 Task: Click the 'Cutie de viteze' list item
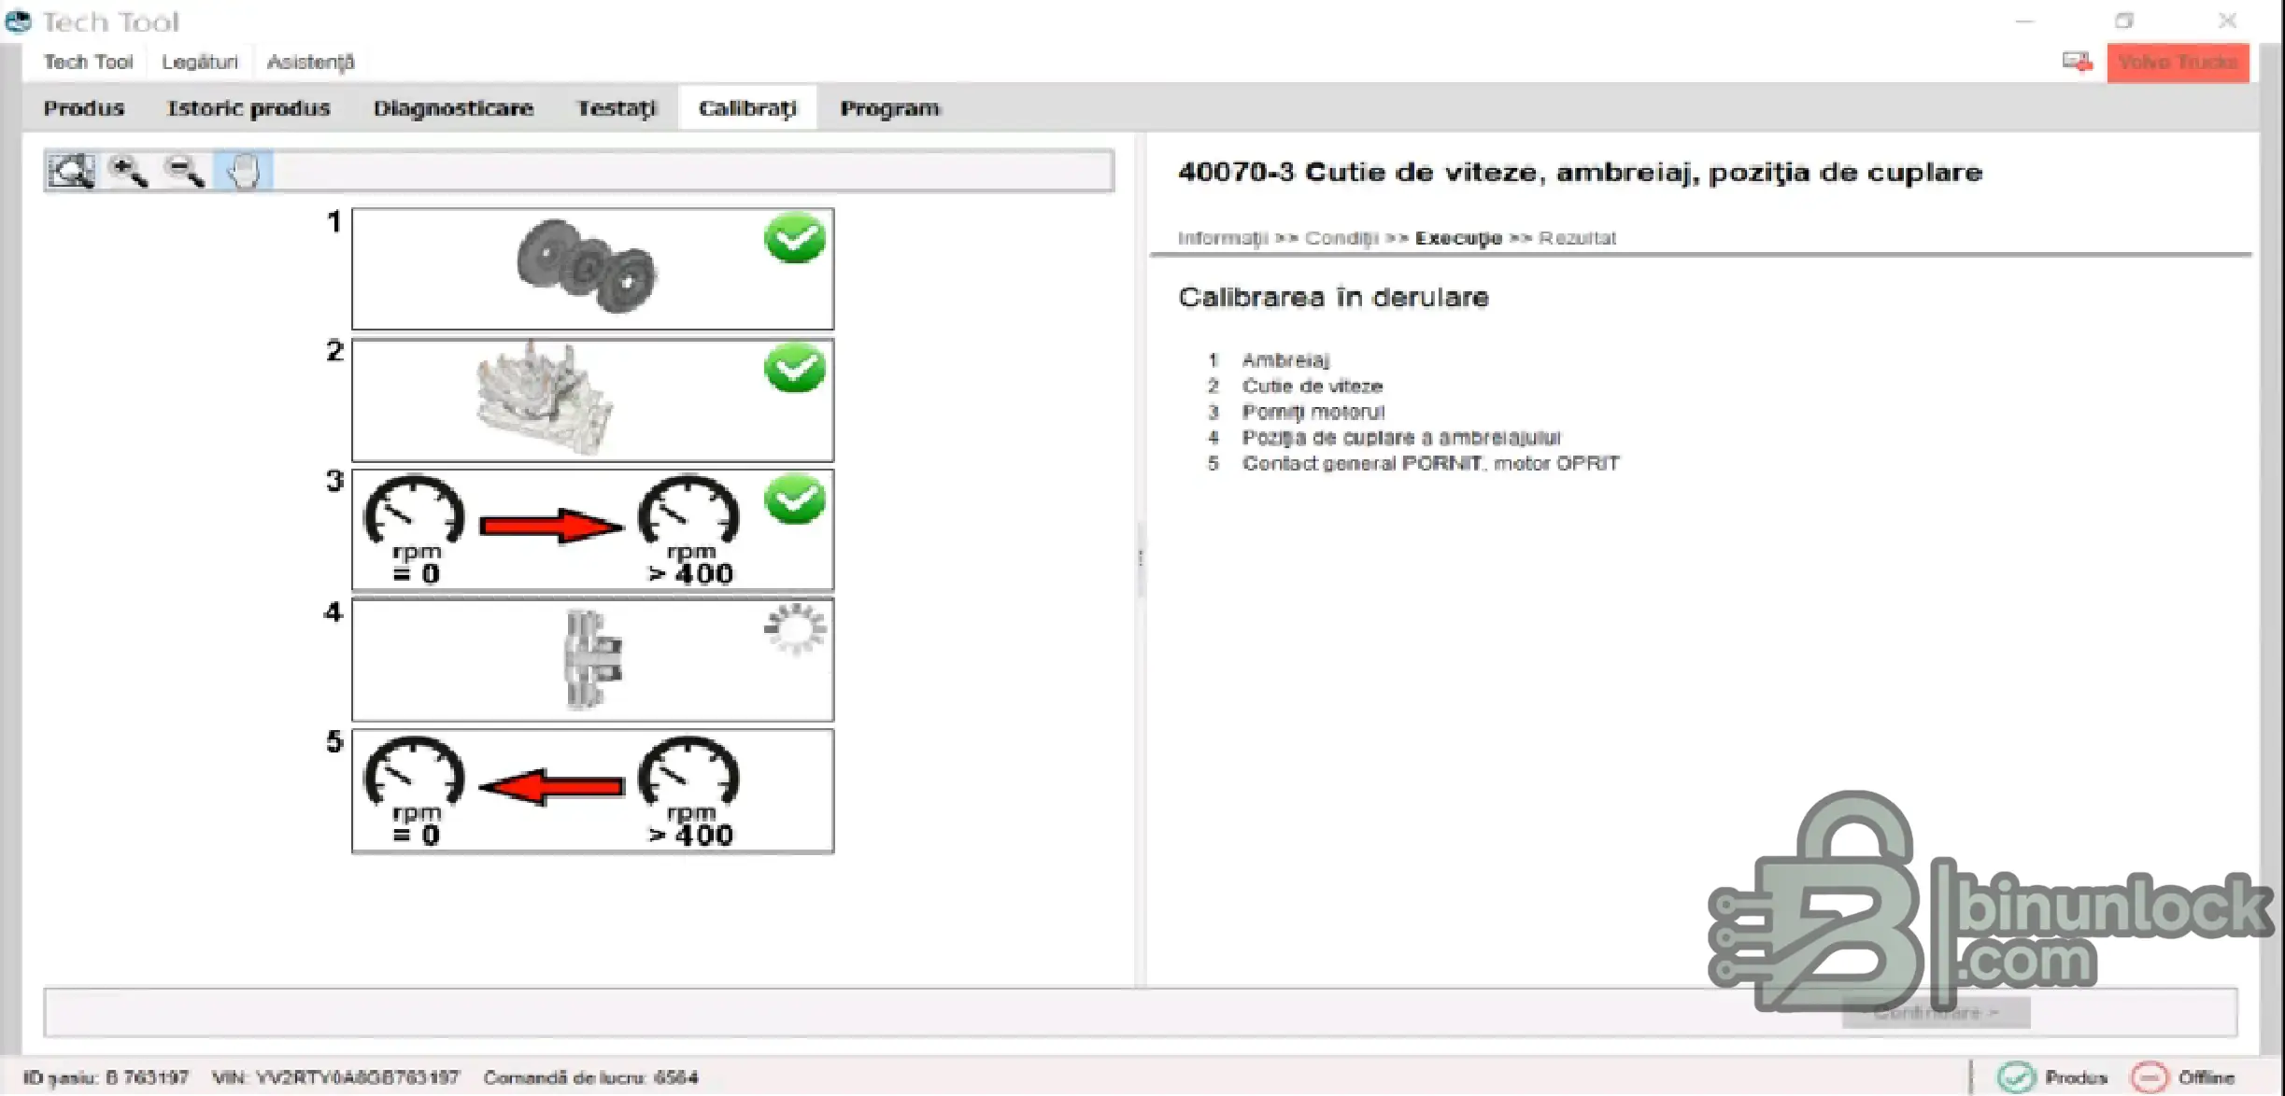pos(1313,386)
